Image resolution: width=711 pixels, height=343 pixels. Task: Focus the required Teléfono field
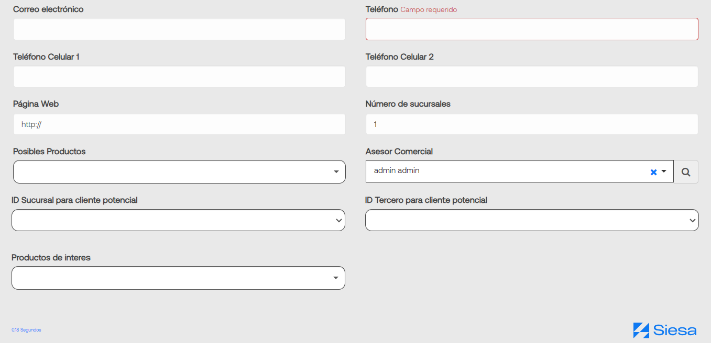532,29
